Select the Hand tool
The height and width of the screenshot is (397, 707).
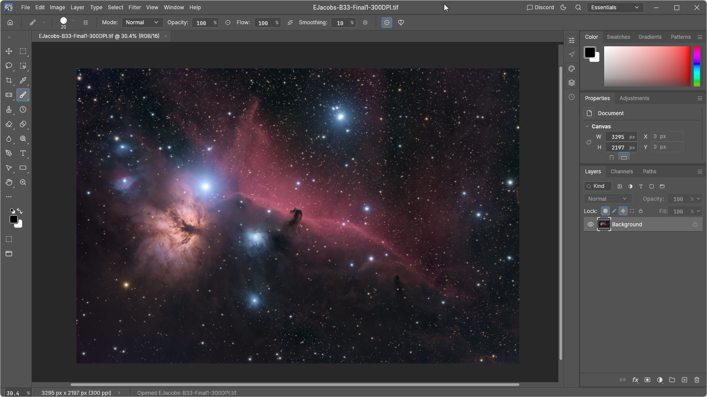[9, 182]
